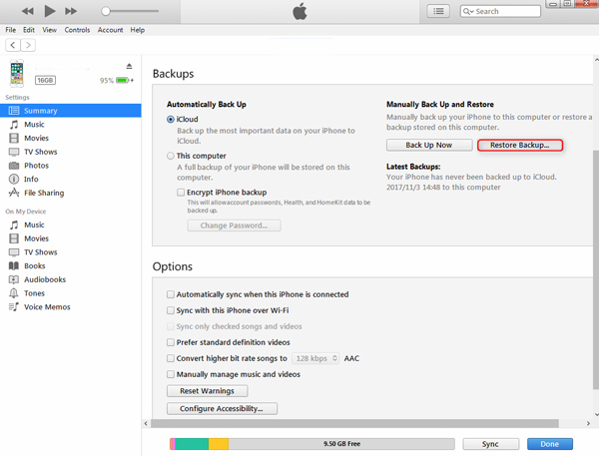599x456 pixels.
Task: Open the Edit menu
Action: coord(29,30)
